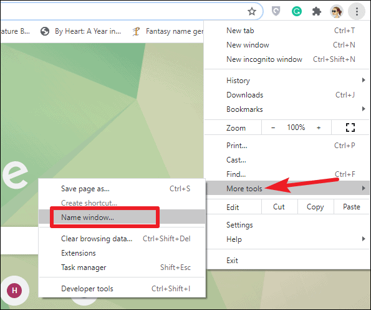
Task: Decrease zoom with the minus button
Action: pyautogui.click(x=273, y=127)
